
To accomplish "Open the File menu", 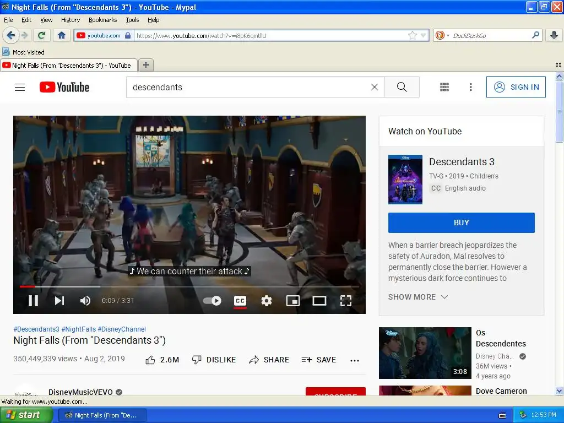I will pos(8,20).
